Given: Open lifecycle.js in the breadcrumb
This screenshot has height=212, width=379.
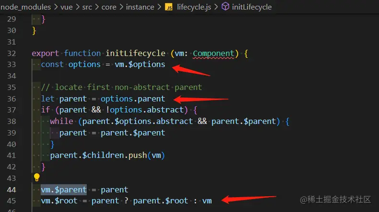Looking at the screenshot, I should (193, 7).
